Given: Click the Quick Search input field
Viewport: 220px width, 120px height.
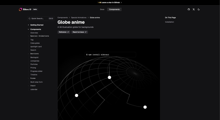Looking at the screenshot, I should [40, 18].
